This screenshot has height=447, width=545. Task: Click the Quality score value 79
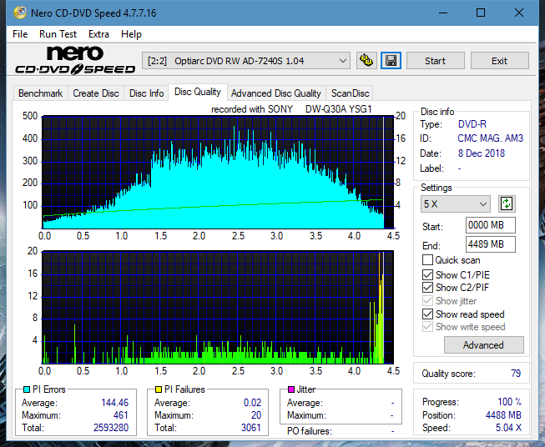(x=516, y=374)
